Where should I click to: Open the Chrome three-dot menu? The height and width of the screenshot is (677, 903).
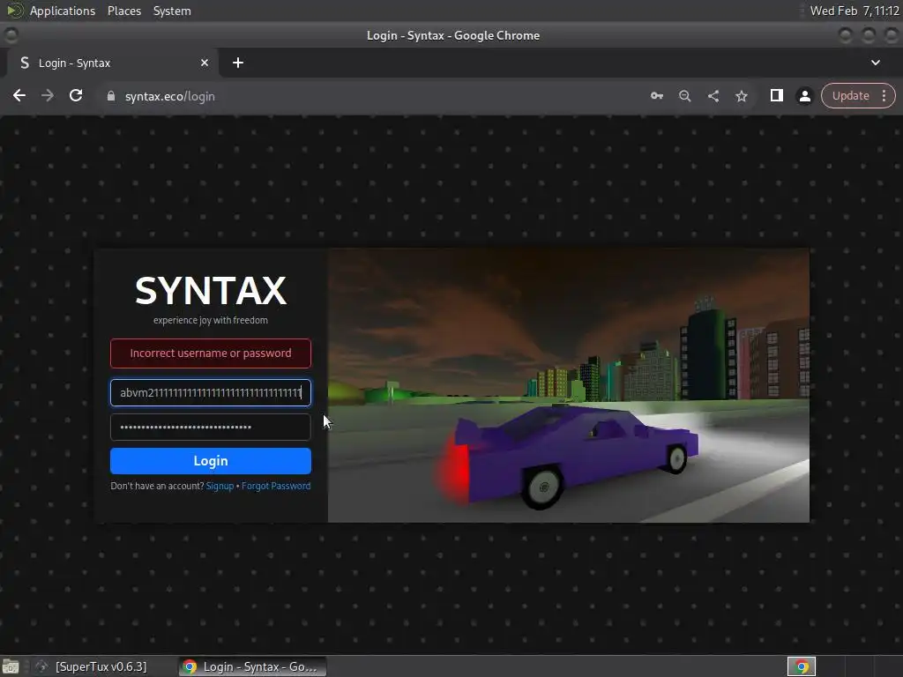884,95
